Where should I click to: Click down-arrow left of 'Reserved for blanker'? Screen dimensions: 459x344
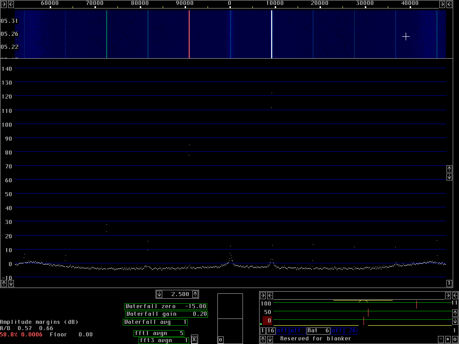click(x=270, y=340)
